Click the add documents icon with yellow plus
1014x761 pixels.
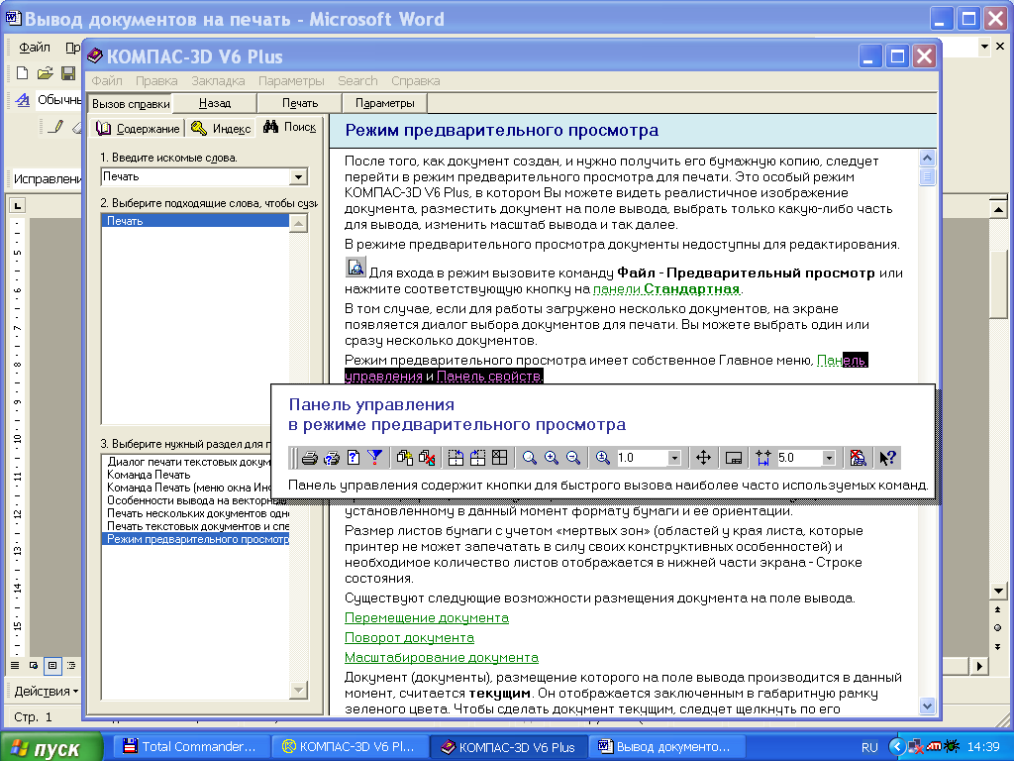coord(405,458)
